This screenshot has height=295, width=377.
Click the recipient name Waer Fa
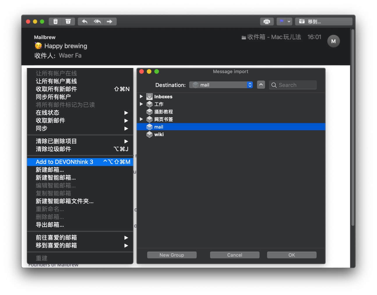[70, 56]
